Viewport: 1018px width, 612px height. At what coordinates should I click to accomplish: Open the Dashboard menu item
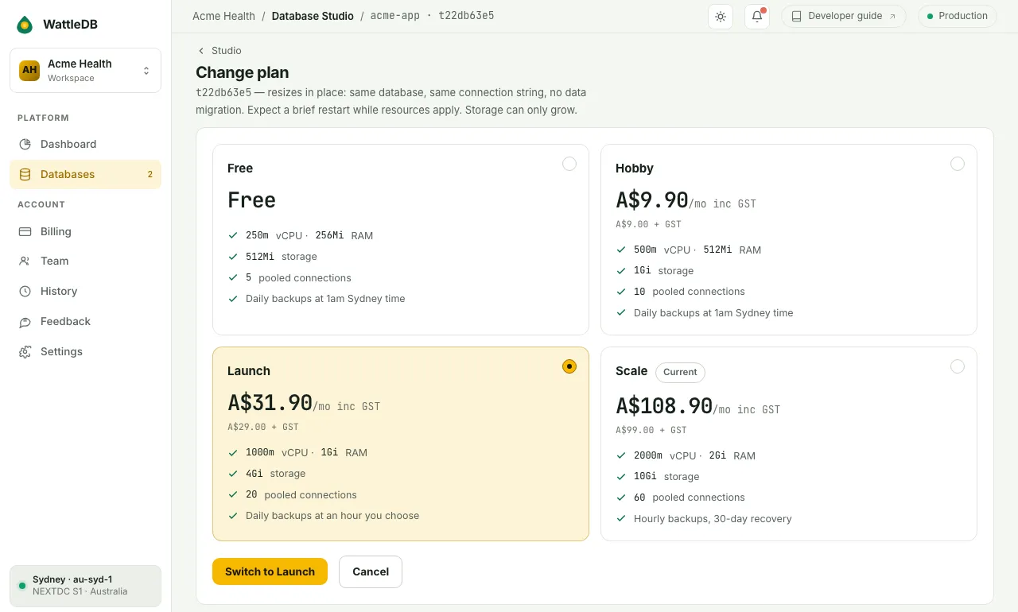click(x=85, y=144)
